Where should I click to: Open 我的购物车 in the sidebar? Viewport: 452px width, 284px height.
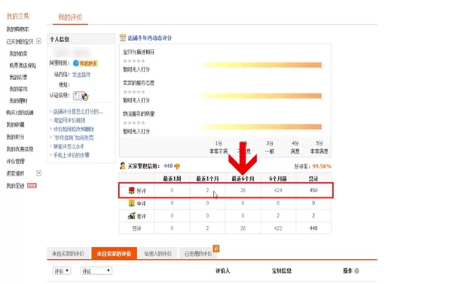[x=18, y=29]
